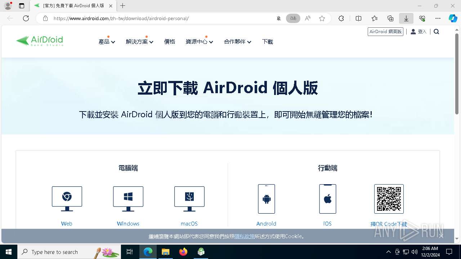Expand the 合作夥伴 dropdown menu
The image size is (461, 259).
pos(238,42)
